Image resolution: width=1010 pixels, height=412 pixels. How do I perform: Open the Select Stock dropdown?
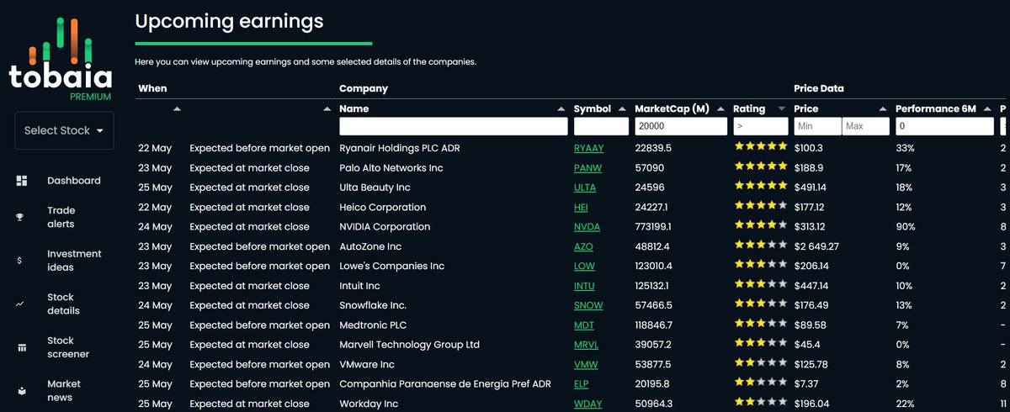click(64, 130)
